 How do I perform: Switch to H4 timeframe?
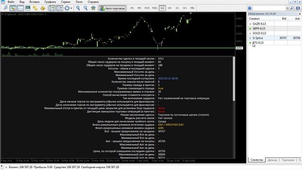pyautogui.click(x=170, y=8)
